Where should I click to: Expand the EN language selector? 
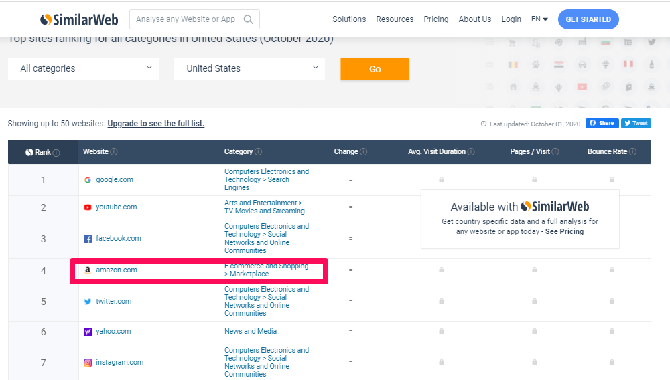pos(539,19)
